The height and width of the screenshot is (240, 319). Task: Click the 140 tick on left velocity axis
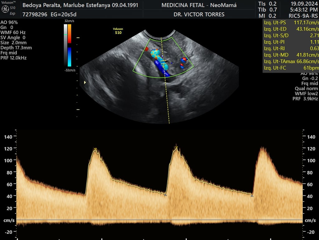(x=8, y=137)
